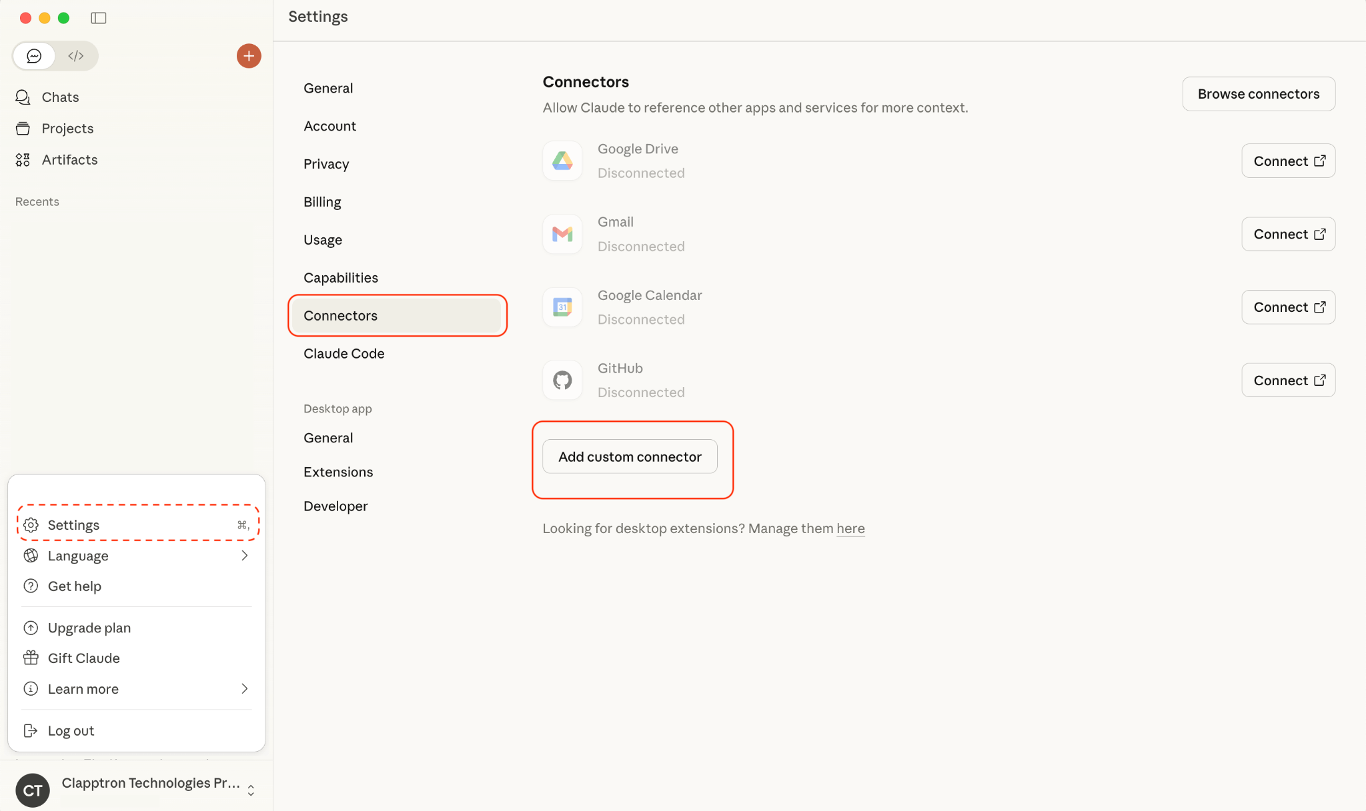1366x811 pixels.
Task: Click the new chat plus icon
Action: click(249, 56)
